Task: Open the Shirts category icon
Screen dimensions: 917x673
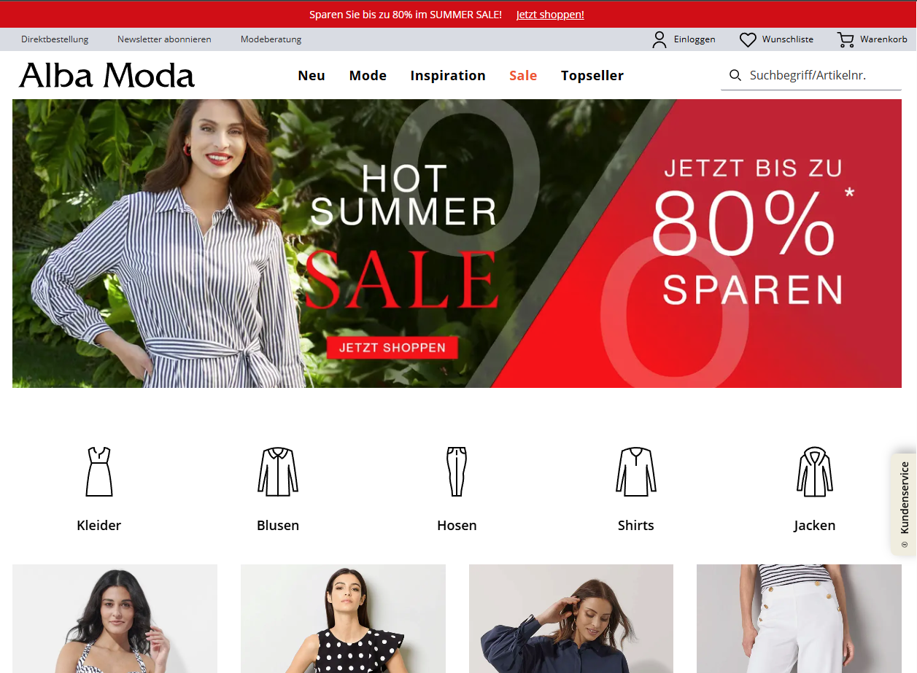Action: [636, 472]
